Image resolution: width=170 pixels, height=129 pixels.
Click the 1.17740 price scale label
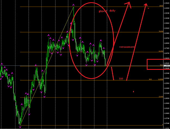click(x=167, y=118)
